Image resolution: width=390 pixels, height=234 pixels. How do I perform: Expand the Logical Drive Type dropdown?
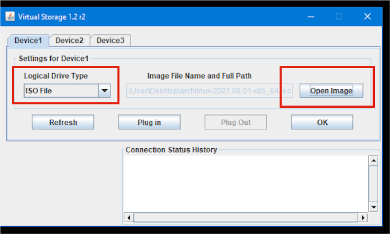[x=104, y=91]
